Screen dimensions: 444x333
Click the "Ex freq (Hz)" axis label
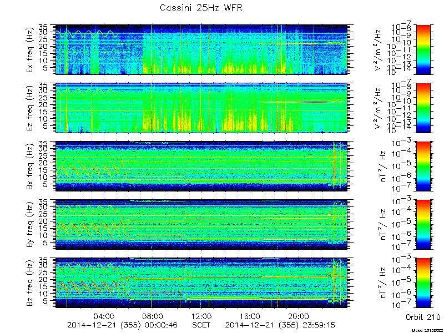30,50
